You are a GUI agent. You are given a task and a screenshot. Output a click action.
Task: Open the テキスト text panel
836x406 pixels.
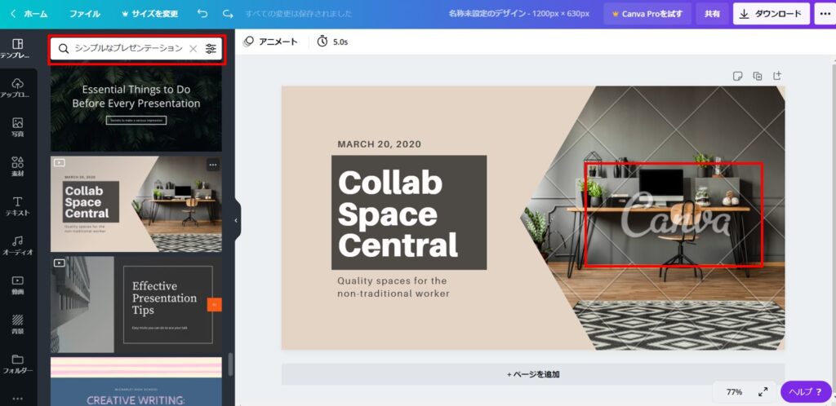[x=18, y=206]
